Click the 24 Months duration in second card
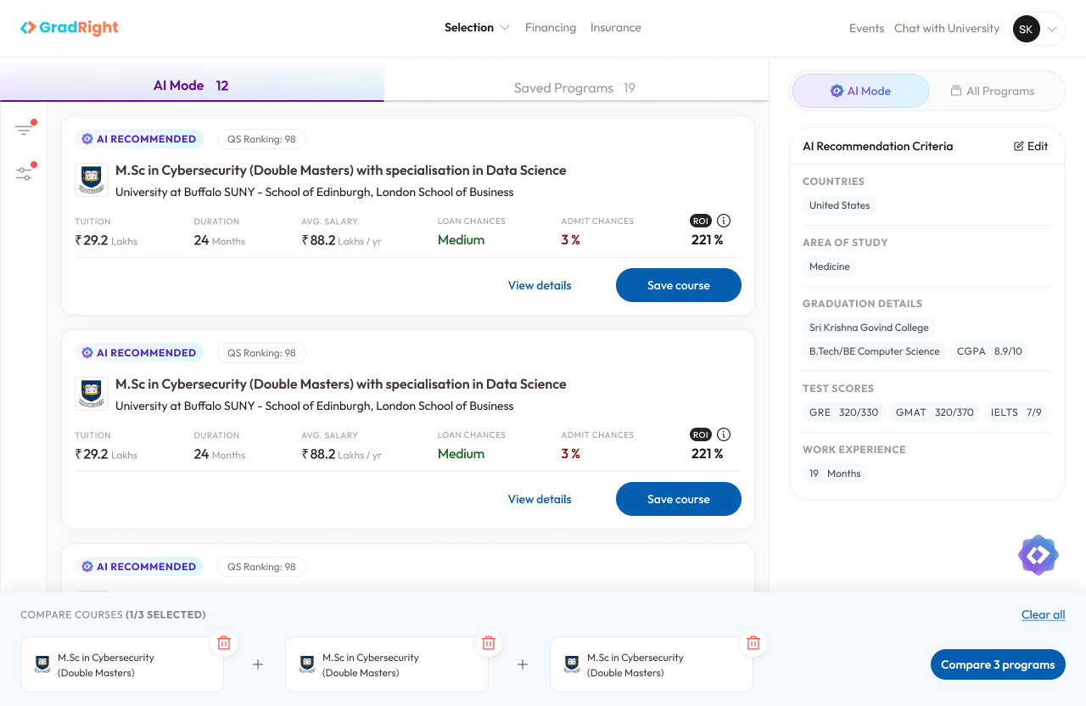 click(220, 454)
